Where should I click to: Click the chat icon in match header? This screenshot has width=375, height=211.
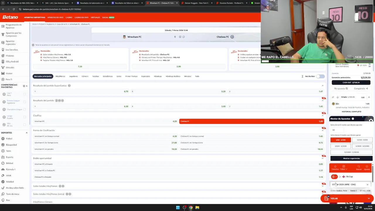[x=184, y=37]
